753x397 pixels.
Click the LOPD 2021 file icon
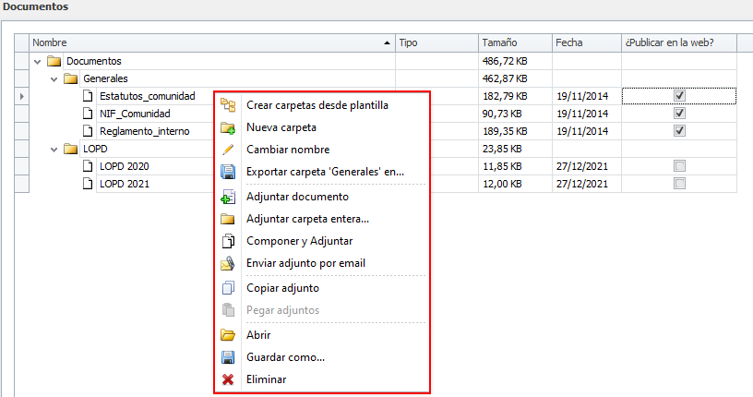(x=88, y=184)
